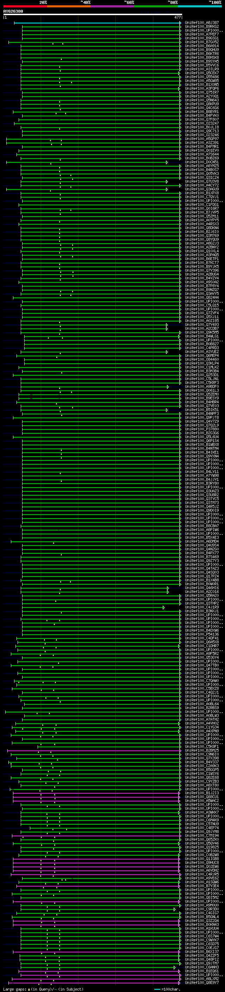225x992 pixels.
Task: Select hit label UniRef100_A3ILR9
Action: pos(202,69)
